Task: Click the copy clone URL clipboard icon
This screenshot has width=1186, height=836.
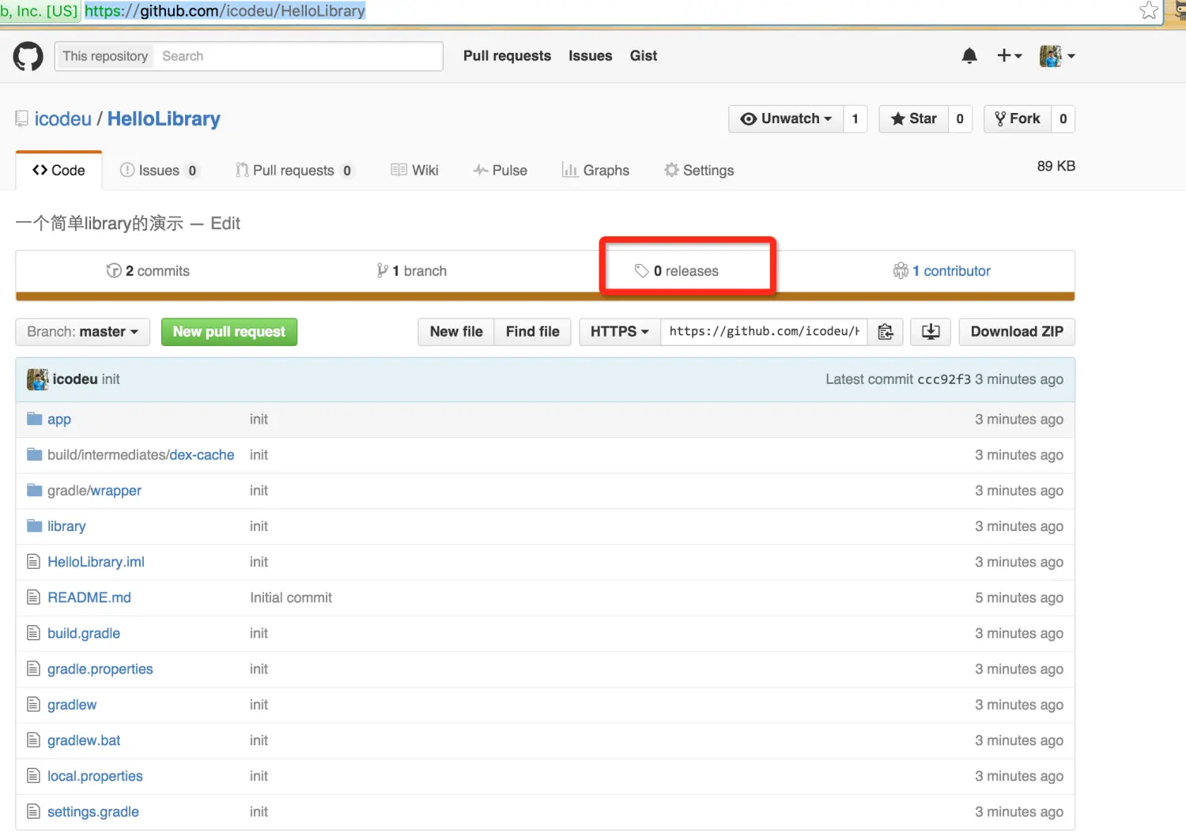Action: [886, 332]
